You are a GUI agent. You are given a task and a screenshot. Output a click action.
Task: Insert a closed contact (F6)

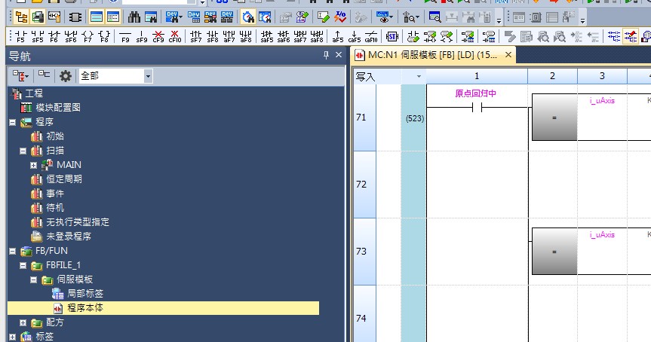point(54,36)
